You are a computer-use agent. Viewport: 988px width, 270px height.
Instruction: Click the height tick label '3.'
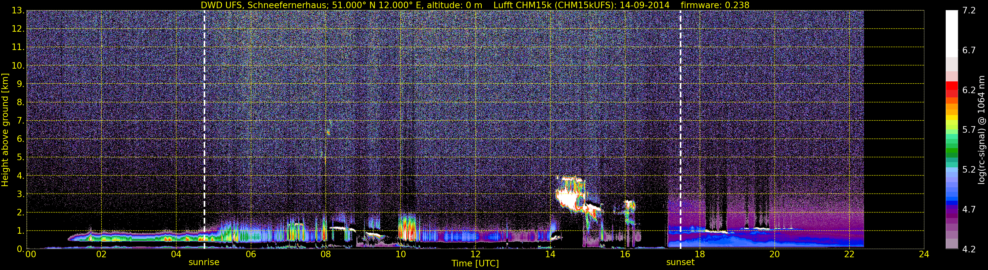(21, 194)
